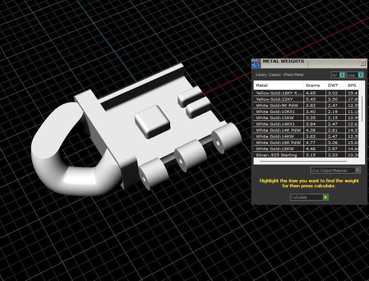Select the White Gold:14K PdW row
Screen dimensions: 369x281
tap(306, 130)
